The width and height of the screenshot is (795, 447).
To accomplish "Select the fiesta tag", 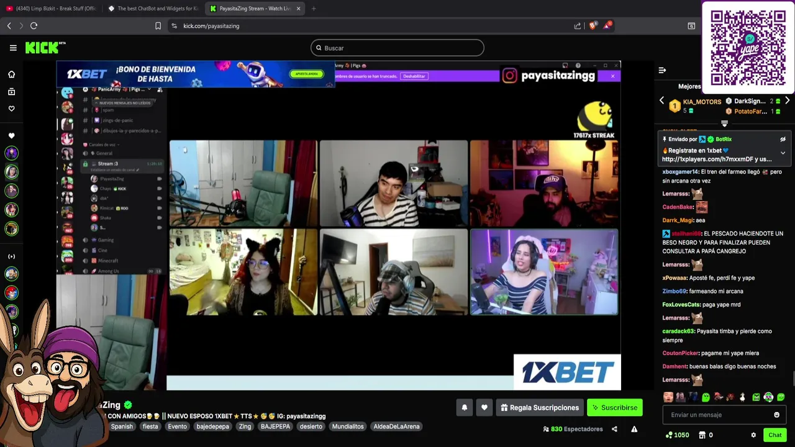I will click(150, 427).
